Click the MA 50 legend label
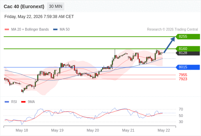The width and height of the screenshot is (201, 136). coord(65,30)
